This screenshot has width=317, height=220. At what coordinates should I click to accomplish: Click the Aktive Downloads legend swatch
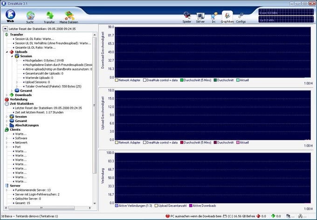[191, 206]
